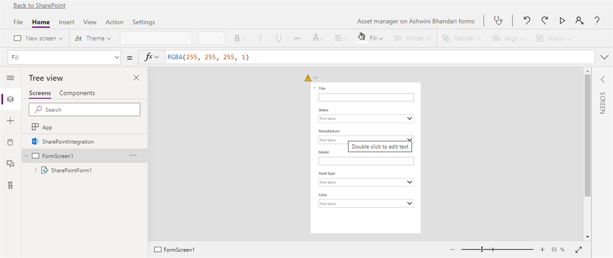
Task: Click the formula bar RGBA text
Action: (208, 57)
